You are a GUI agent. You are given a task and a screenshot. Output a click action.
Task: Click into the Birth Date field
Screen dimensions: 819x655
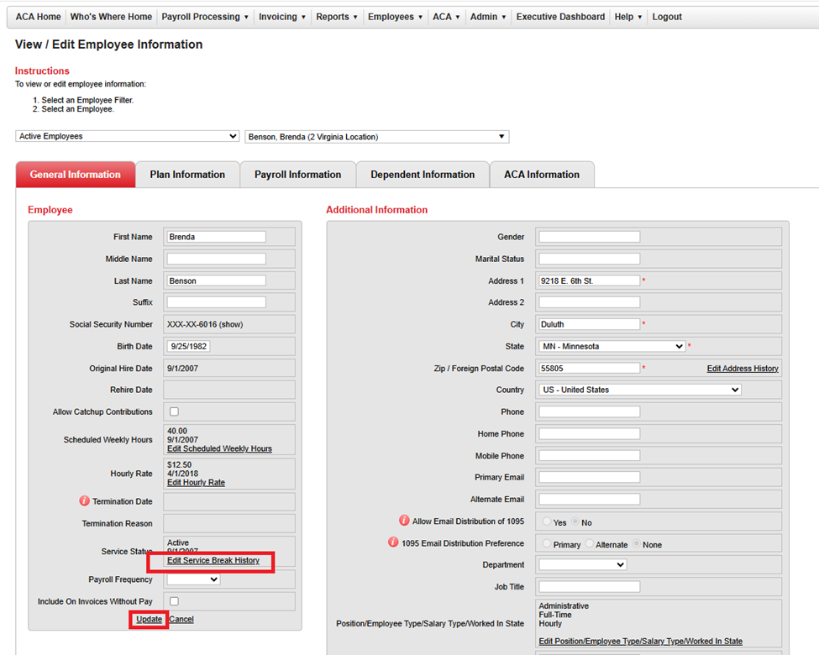click(x=188, y=346)
